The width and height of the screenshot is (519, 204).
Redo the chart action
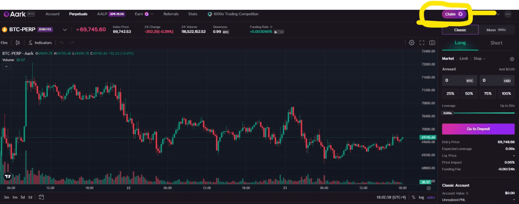pos(72,43)
